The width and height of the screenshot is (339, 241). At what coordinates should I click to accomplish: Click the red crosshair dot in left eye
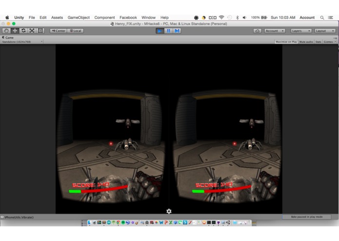111,143
